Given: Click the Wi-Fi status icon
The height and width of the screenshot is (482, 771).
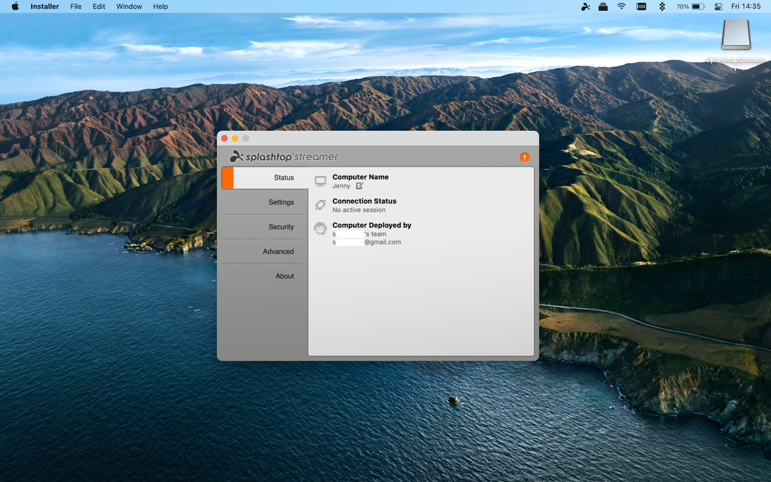Looking at the screenshot, I should tap(622, 6).
